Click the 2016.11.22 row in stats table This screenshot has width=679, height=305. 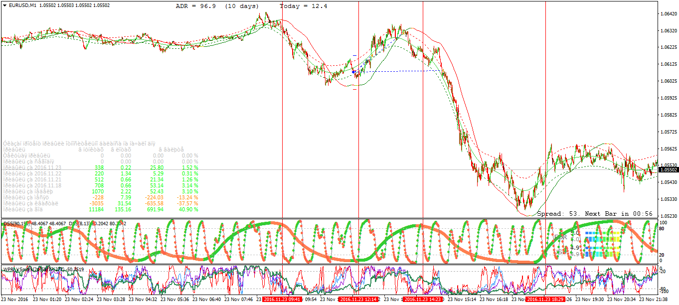click(x=101, y=173)
